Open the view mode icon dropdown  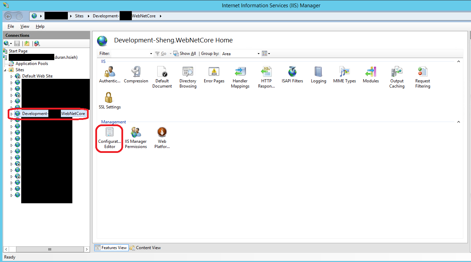pos(266,54)
